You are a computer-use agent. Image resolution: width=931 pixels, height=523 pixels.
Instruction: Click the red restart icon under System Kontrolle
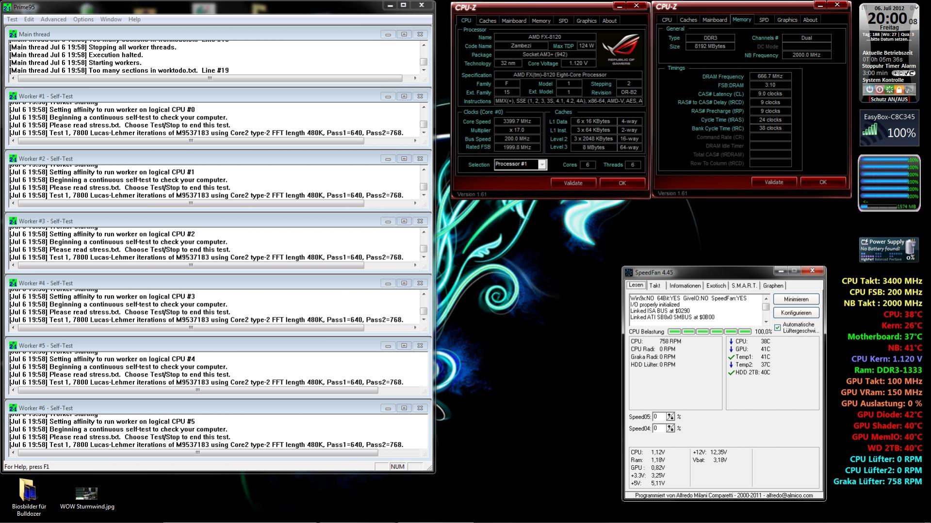pos(880,90)
